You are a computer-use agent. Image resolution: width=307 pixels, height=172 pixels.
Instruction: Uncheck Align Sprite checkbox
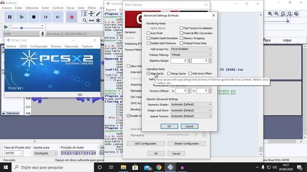point(148,74)
